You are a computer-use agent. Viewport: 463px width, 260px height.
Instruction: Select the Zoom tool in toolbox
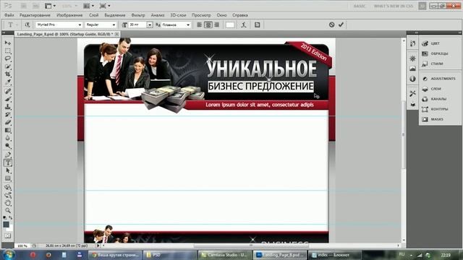tap(8, 210)
